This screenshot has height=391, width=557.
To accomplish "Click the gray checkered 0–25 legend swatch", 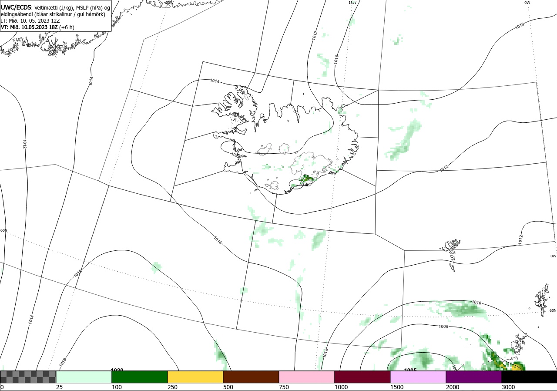I will tap(28, 377).
